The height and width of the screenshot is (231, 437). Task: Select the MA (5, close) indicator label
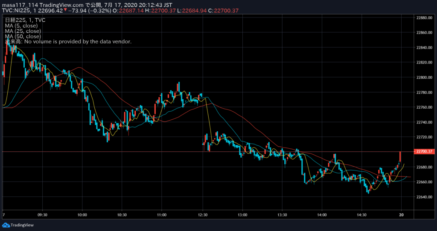pos(21,26)
